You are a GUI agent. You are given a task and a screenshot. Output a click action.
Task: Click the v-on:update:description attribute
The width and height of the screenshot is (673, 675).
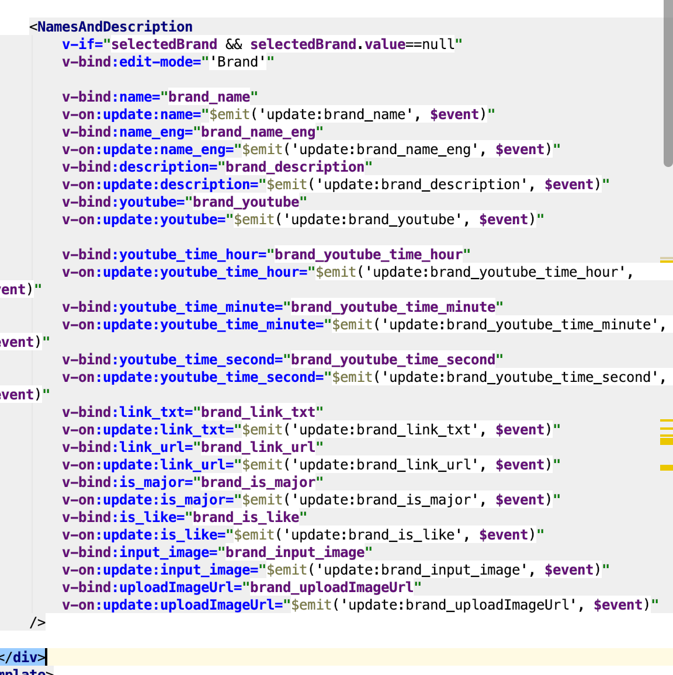pyautogui.click(x=156, y=185)
